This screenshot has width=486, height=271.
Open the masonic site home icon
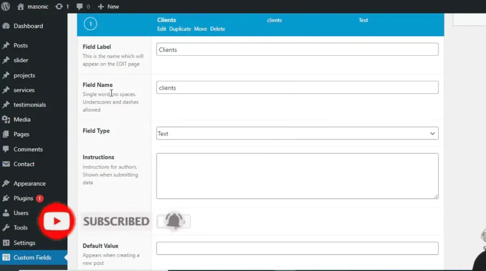pyautogui.click(x=21, y=7)
